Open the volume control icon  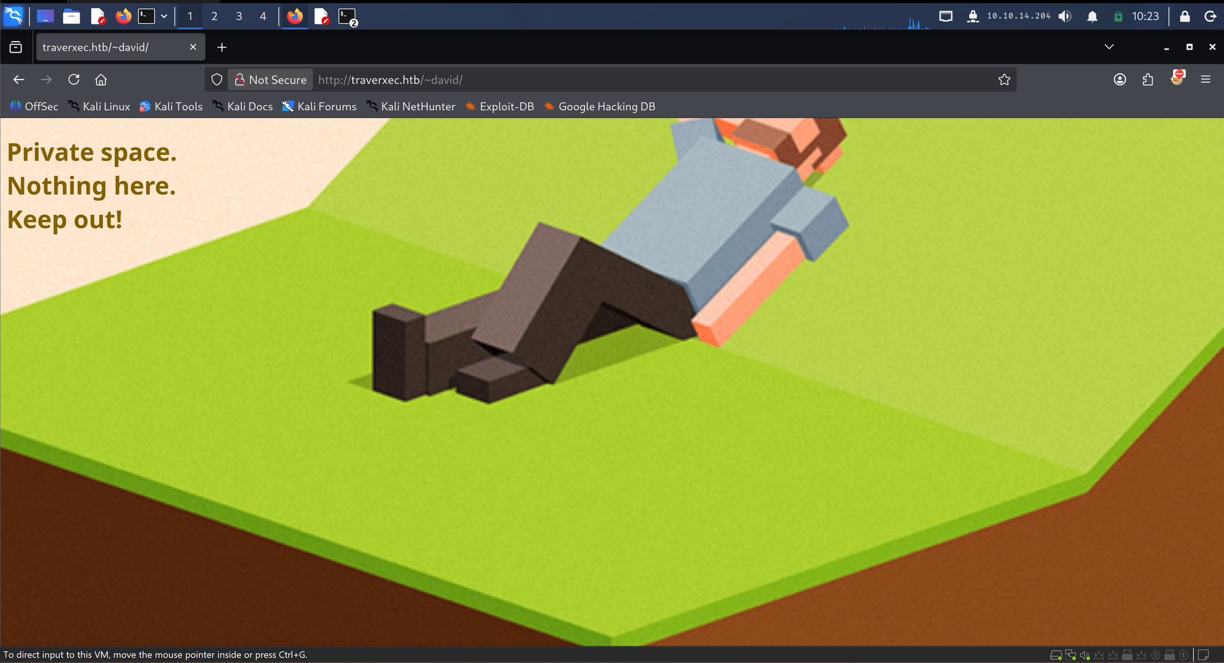(x=1065, y=17)
